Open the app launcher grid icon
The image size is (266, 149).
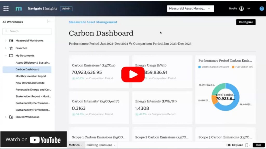[x=6, y=9]
